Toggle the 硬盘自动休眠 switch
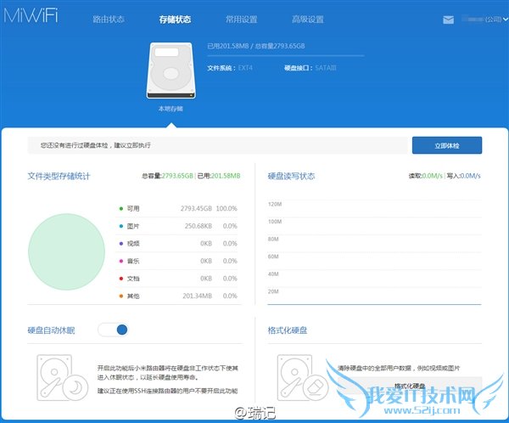Image resolution: width=509 pixels, height=423 pixels. (113, 330)
